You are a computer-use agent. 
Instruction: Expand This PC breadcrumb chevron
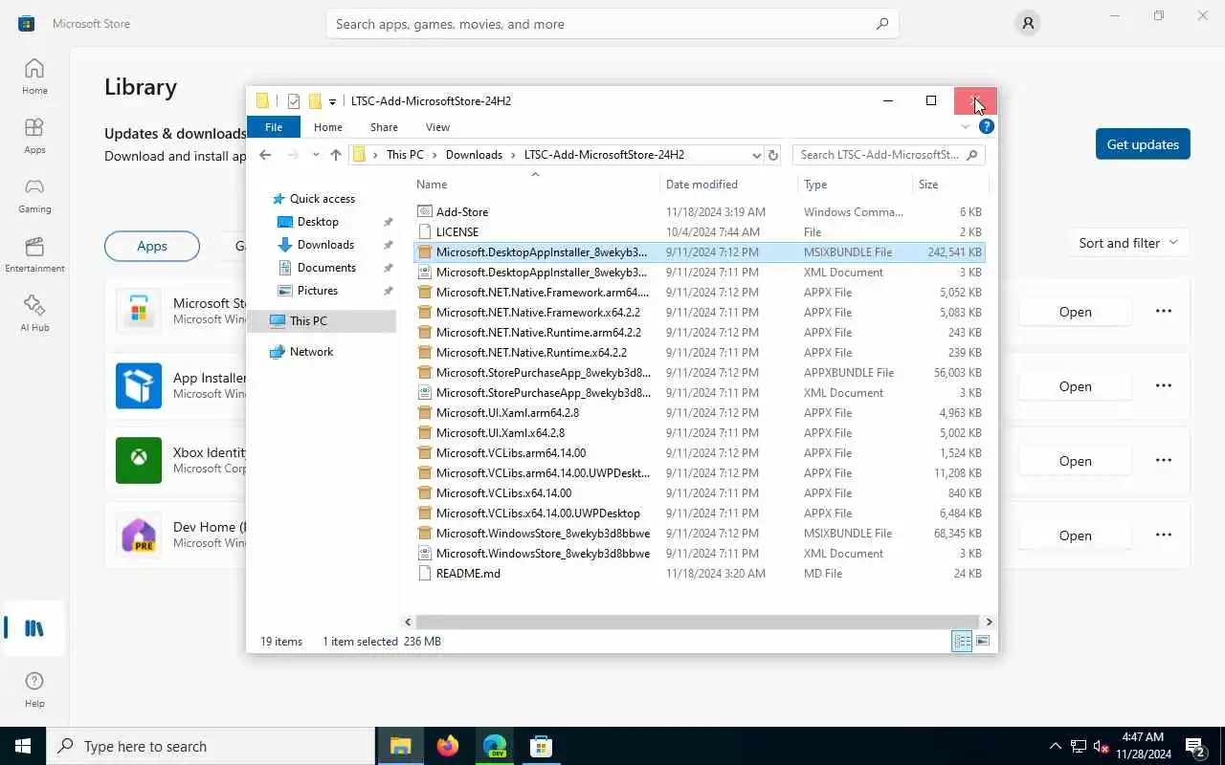pyautogui.click(x=435, y=155)
